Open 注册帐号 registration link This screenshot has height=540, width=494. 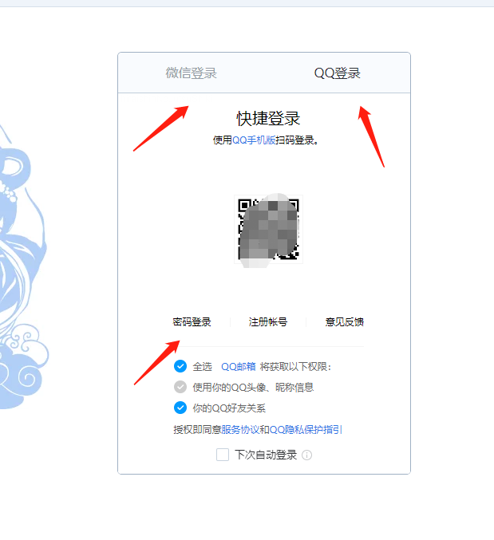tap(268, 322)
